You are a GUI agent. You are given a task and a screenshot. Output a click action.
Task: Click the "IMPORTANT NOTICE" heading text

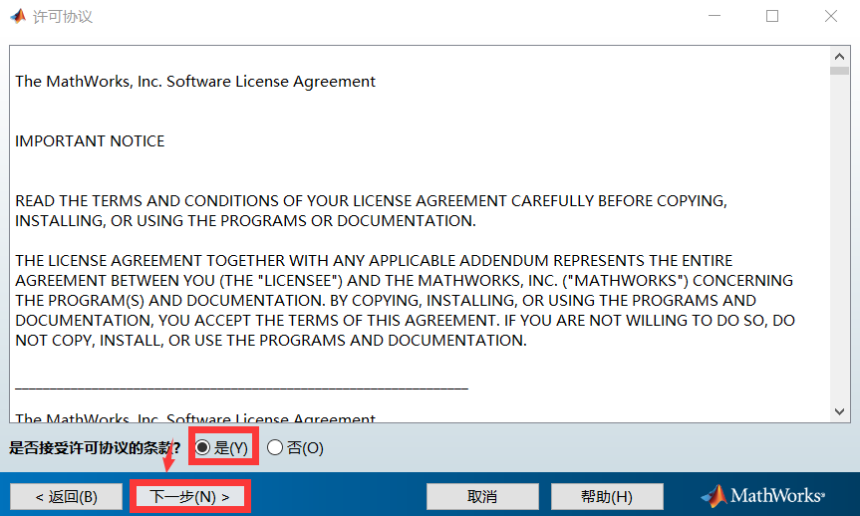pyautogui.click(x=90, y=141)
